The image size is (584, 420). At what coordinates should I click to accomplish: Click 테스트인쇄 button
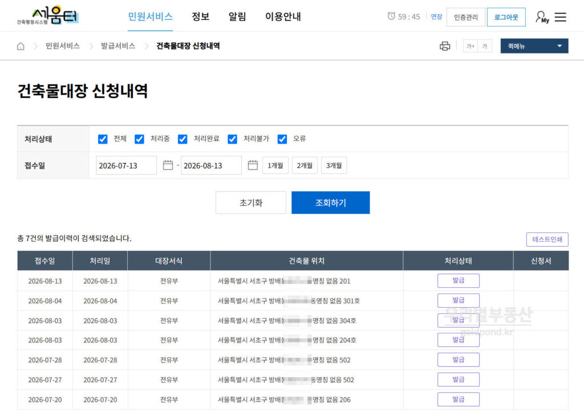coord(547,239)
